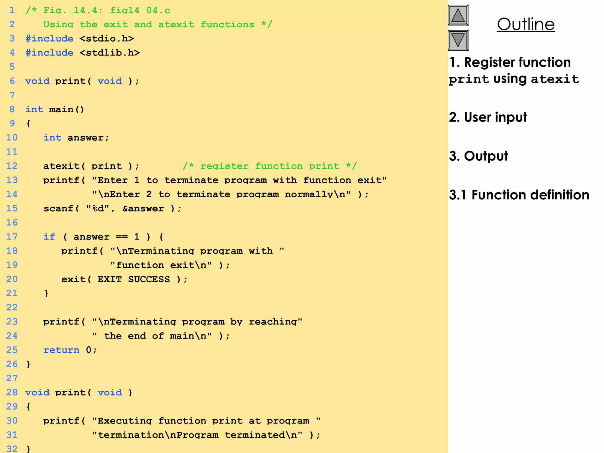The image size is (604, 453).
Task: Click the underlined Outline heading
Action: tap(526, 24)
